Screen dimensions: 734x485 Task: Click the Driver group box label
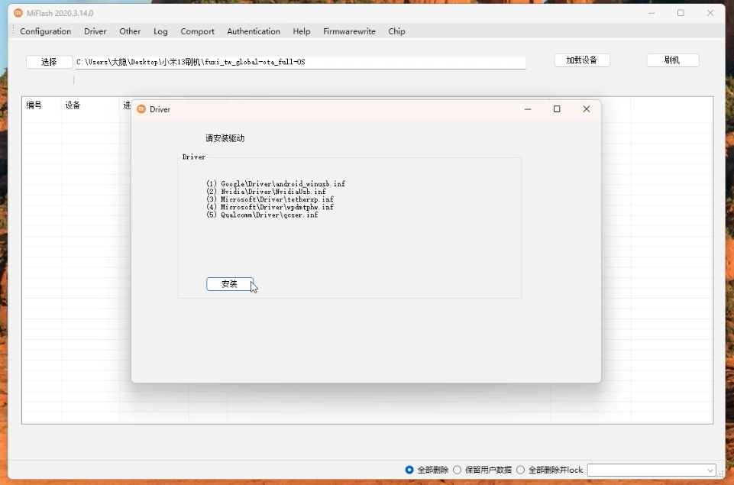(x=194, y=157)
